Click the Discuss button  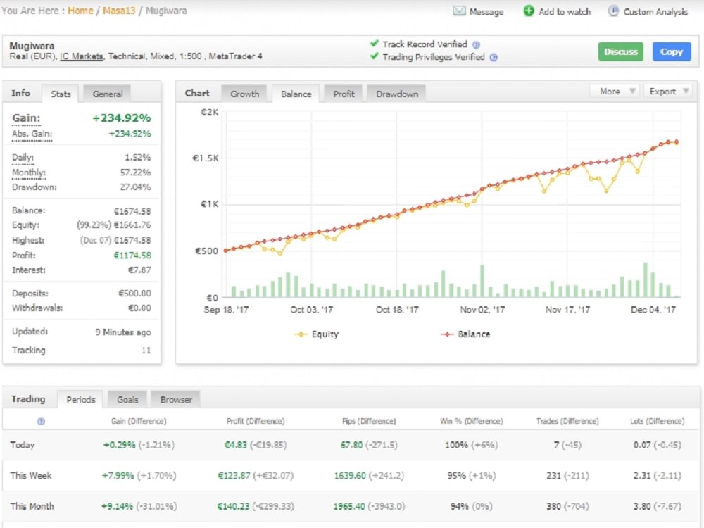tap(620, 51)
